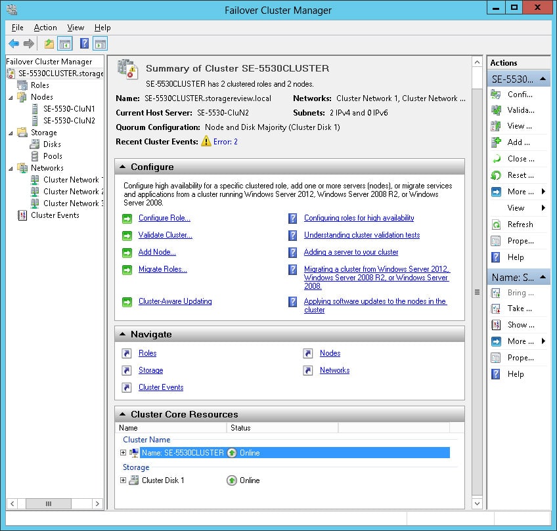The height and width of the screenshot is (531, 557).
Task: Open the Cluster-Aware Updating link
Action: [175, 301]
